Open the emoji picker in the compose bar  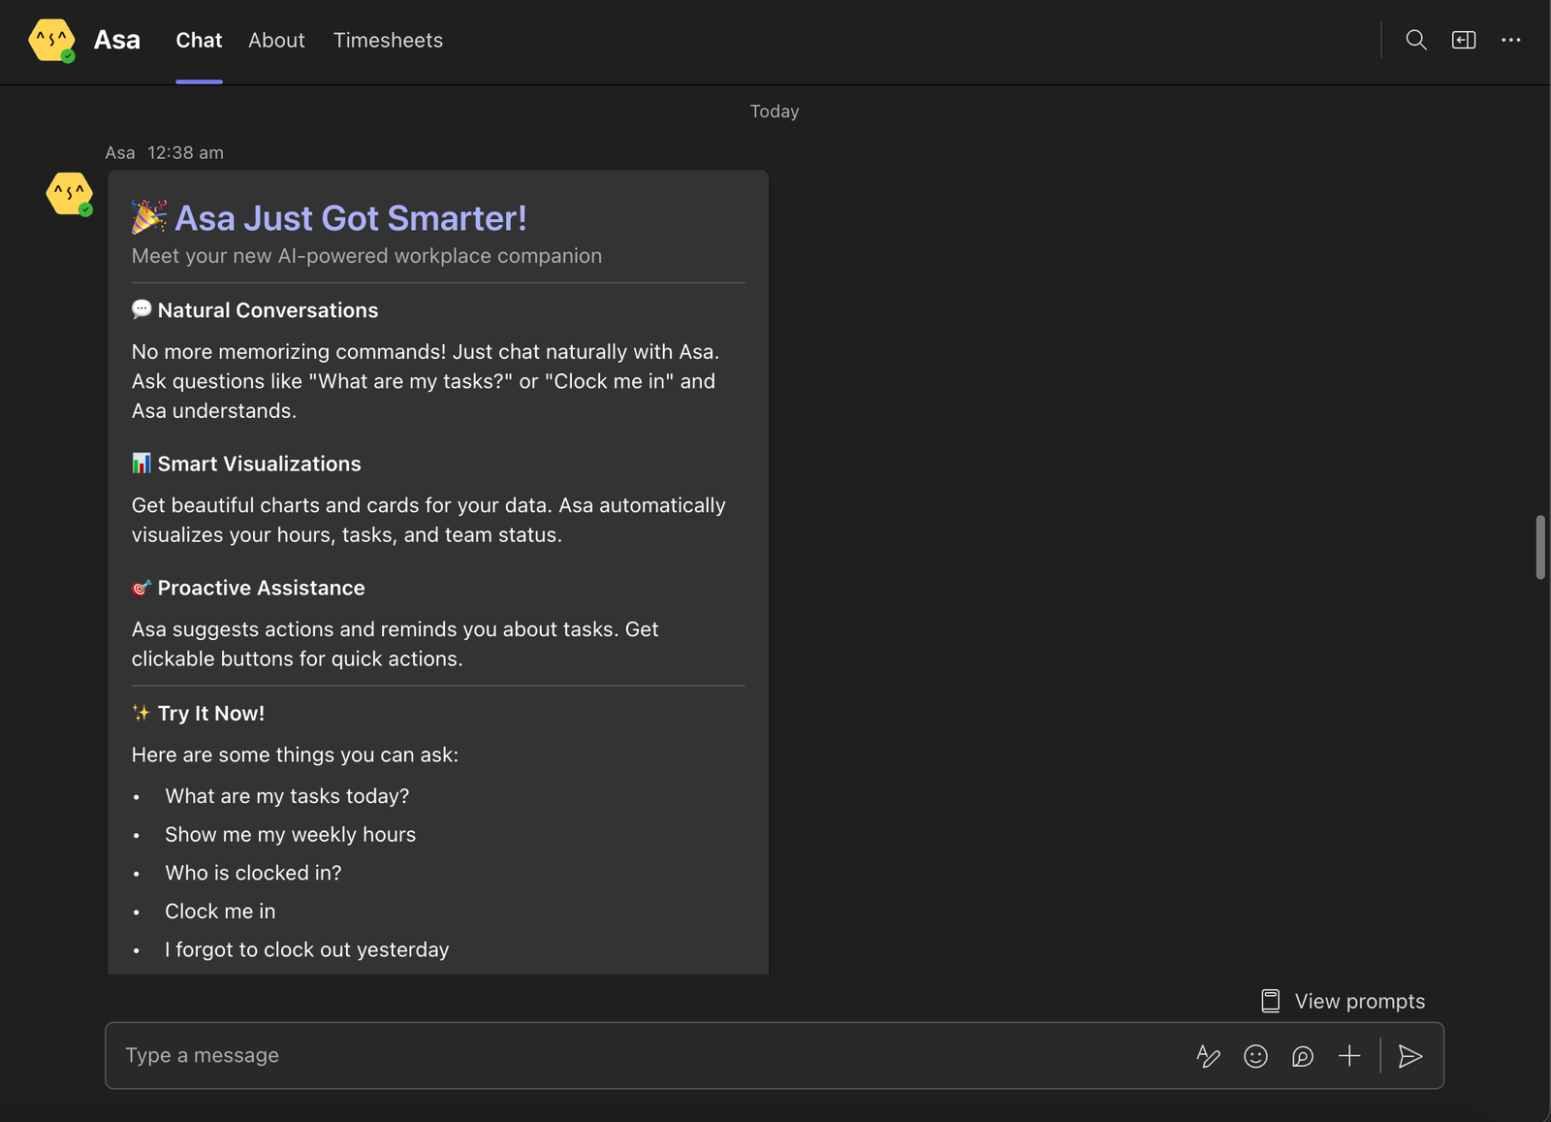(x=1255, y=1056)
